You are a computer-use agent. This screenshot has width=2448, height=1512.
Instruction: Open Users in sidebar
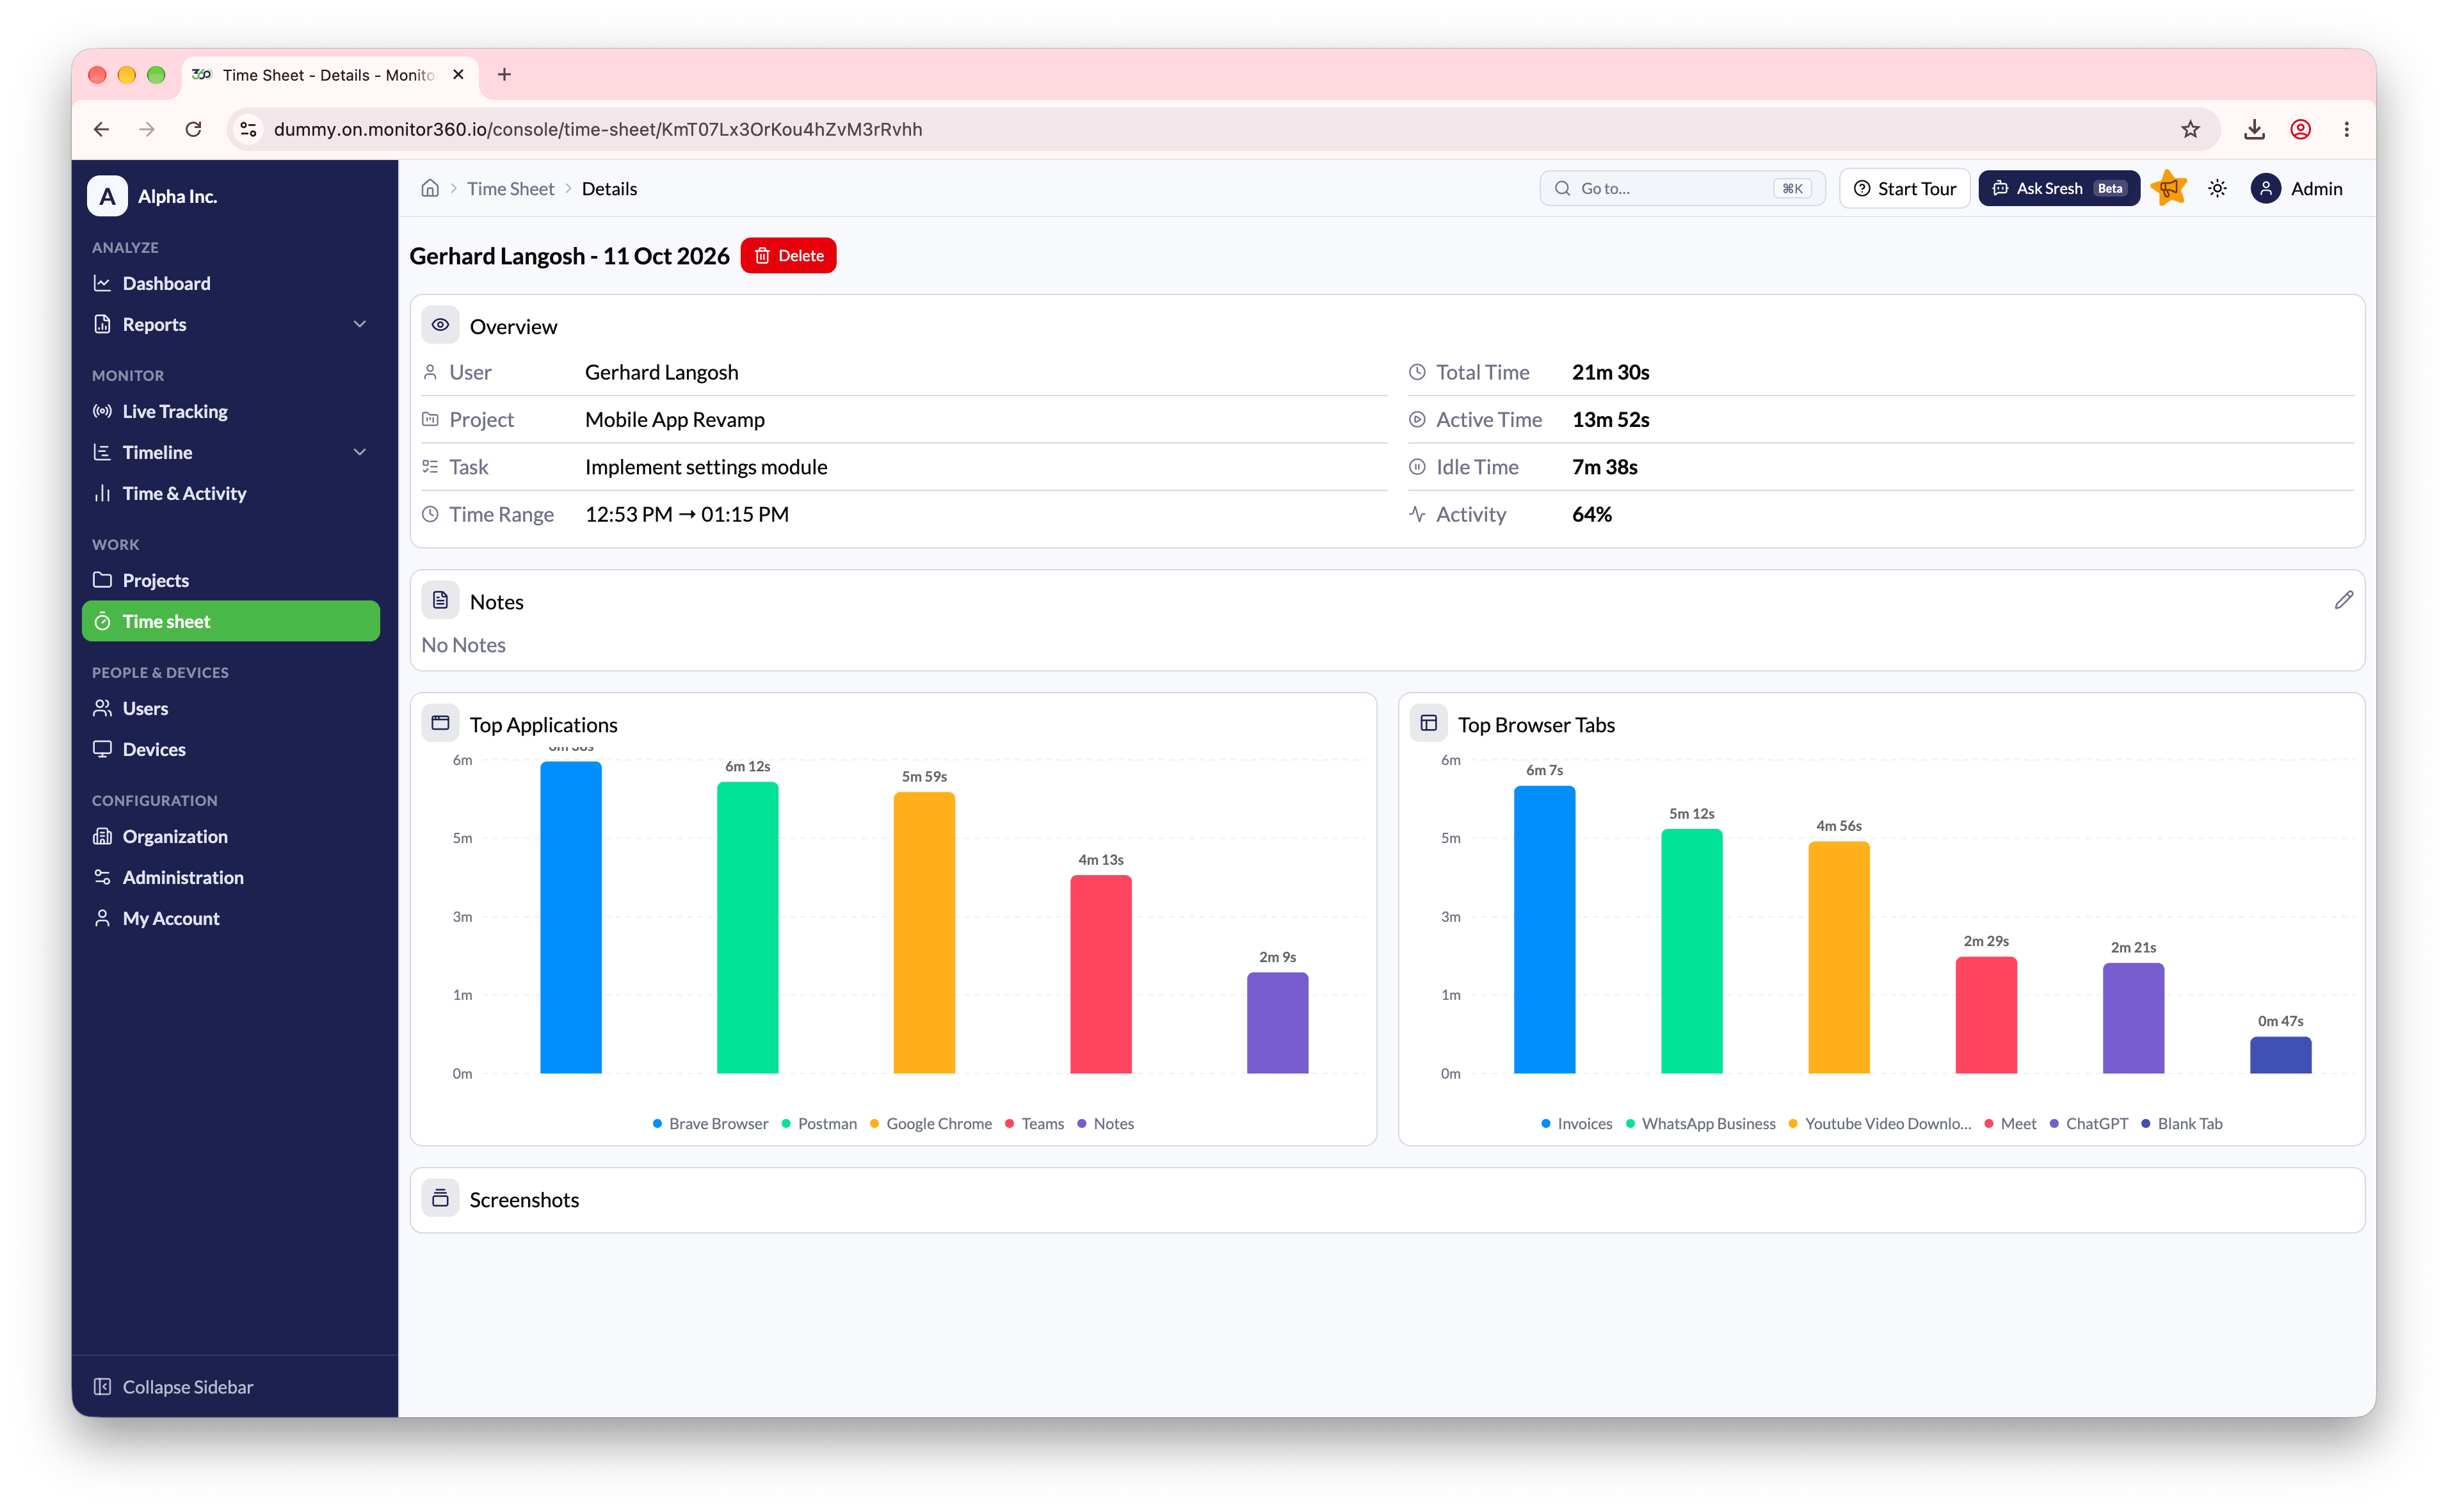(x=231, y=708)
